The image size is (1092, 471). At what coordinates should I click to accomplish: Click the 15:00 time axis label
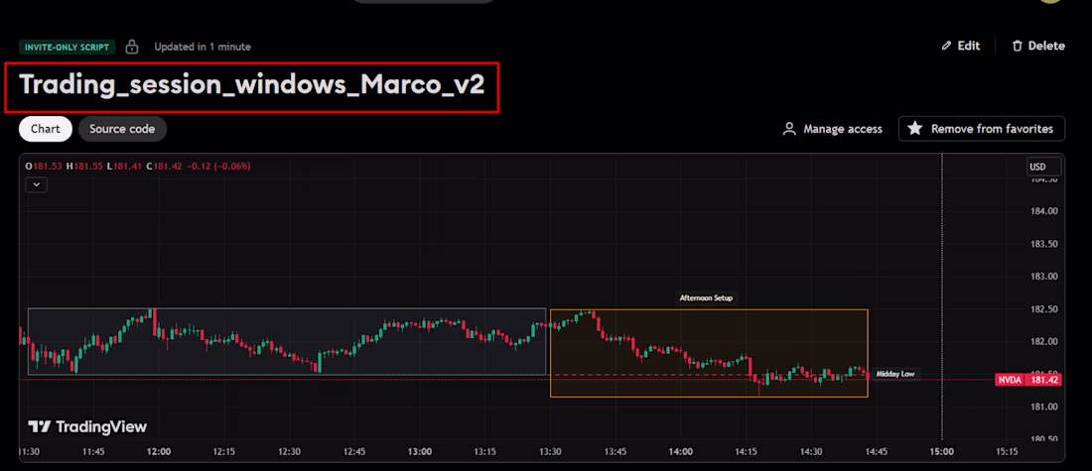click(941, 451)
